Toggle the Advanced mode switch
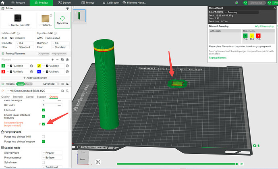This screenshot has width=278, height=169. pyautogui.click(x=57, y=84)
